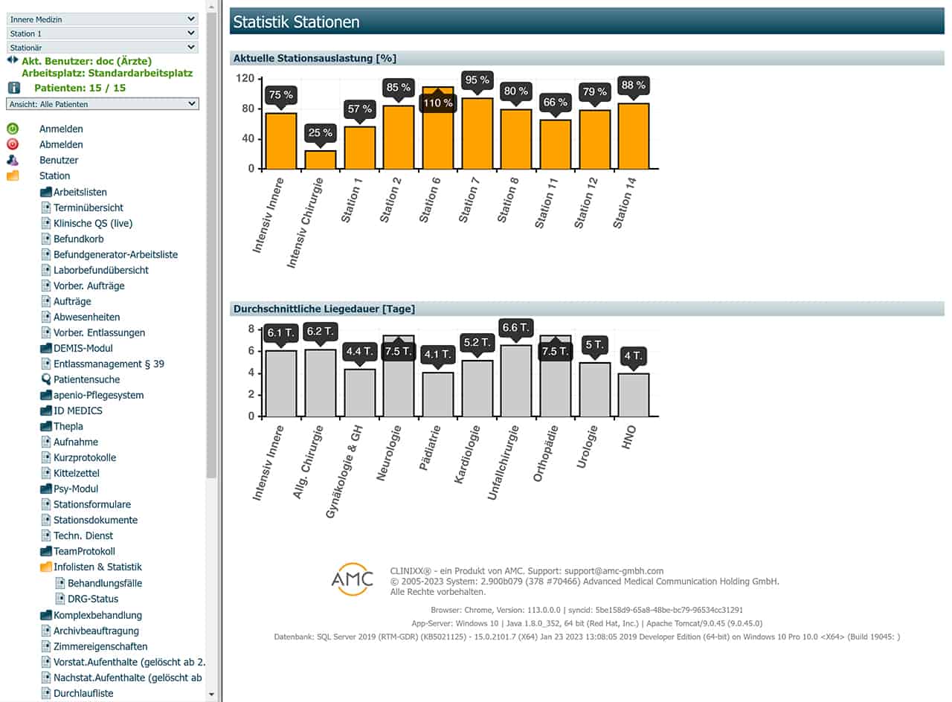Click the Arbeitslisten folder icon
Viewport: 952px width, 702px height.
[46, 192]
